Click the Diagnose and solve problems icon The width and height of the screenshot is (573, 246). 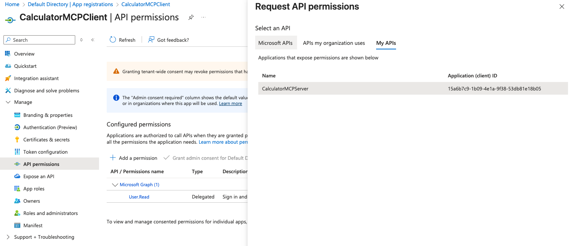pyautogui.click(x=8, y=90)
